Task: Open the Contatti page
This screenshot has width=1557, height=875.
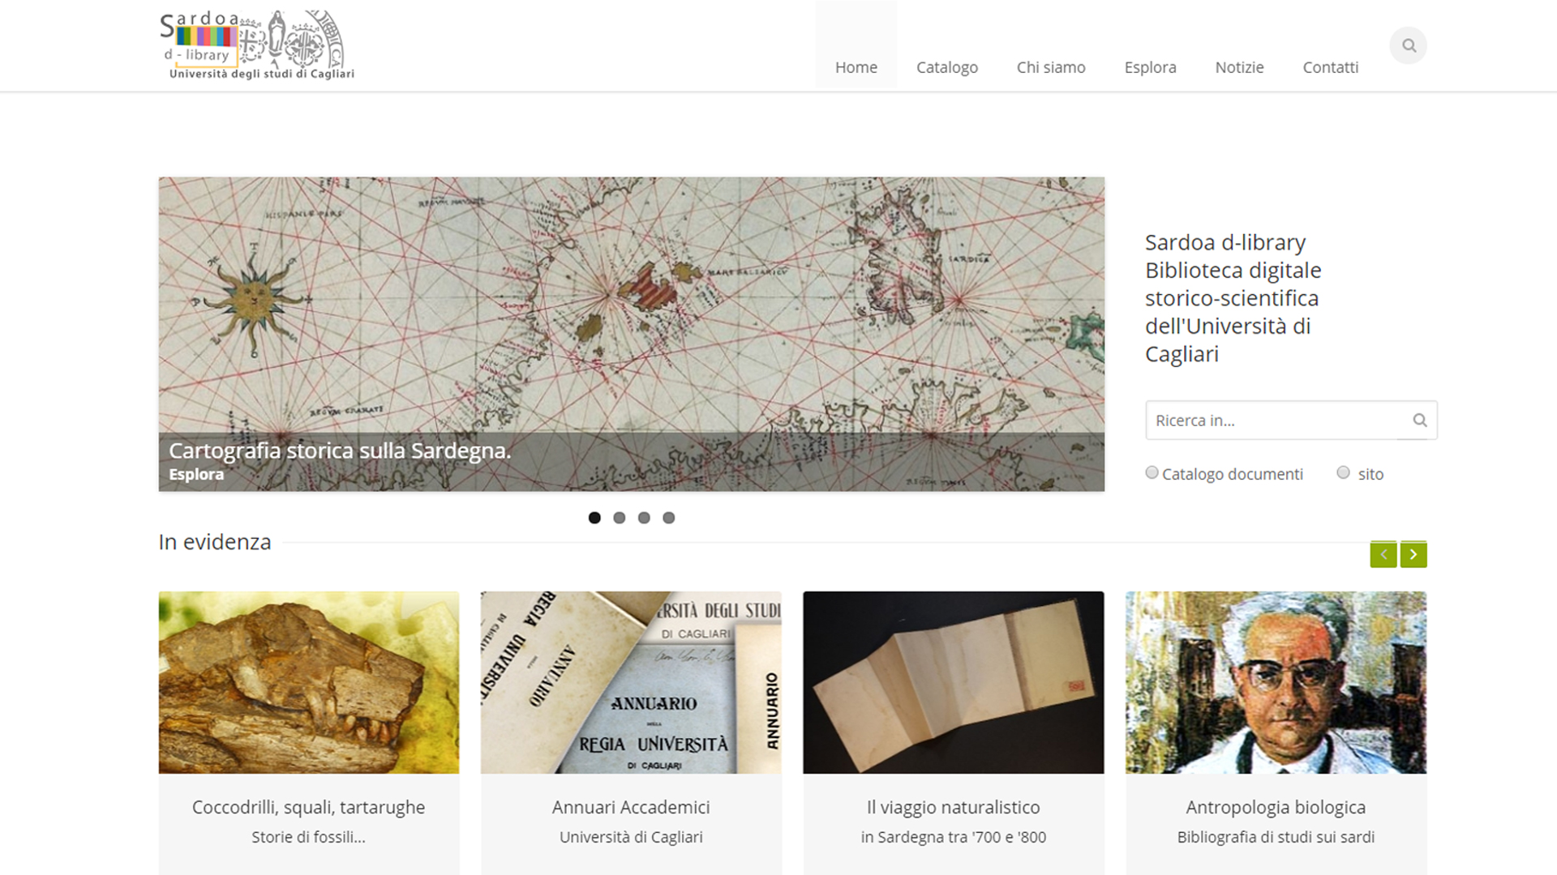Action: tap(1330, 67)
